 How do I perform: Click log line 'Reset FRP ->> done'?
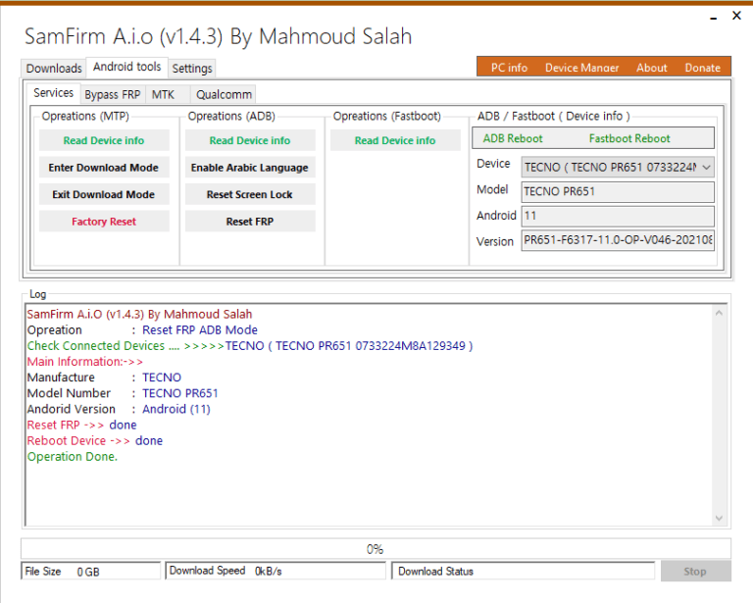(81, 425)
